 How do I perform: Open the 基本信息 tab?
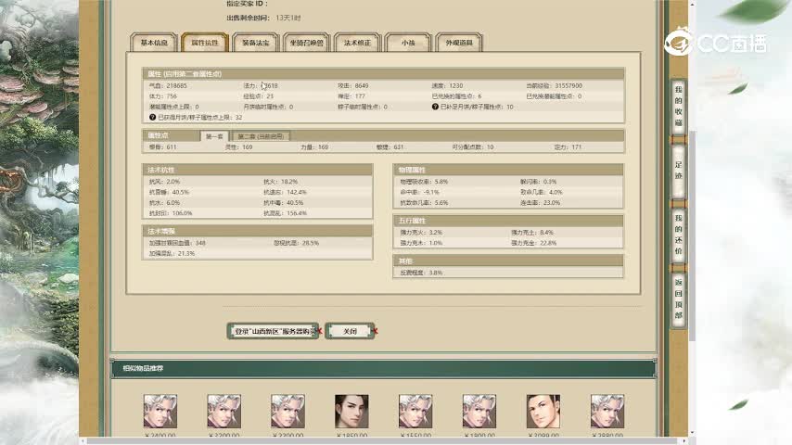[x=154, y=43]
